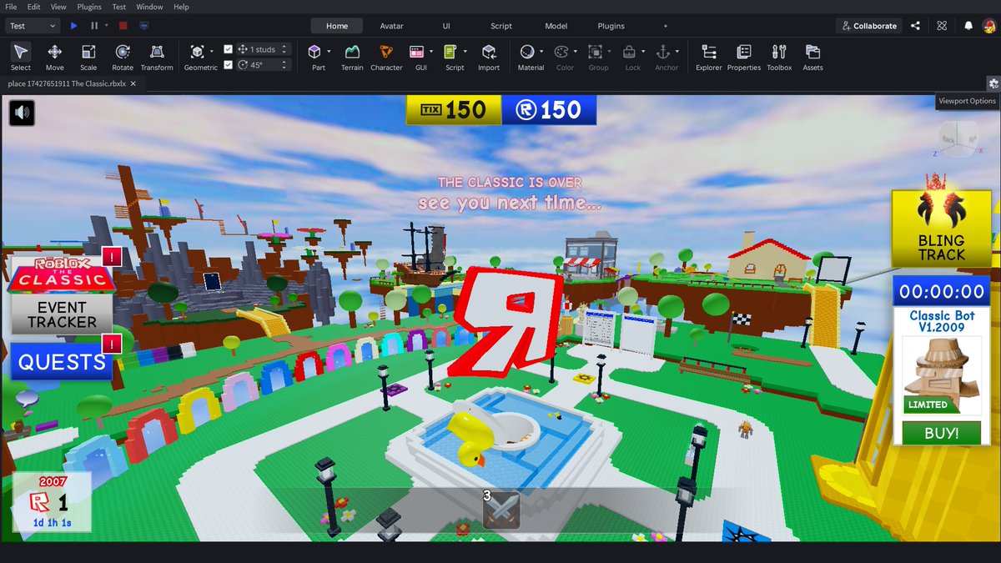
Task: Expand the Pause button dropdown arrow
Action: [x=106, y=26]
